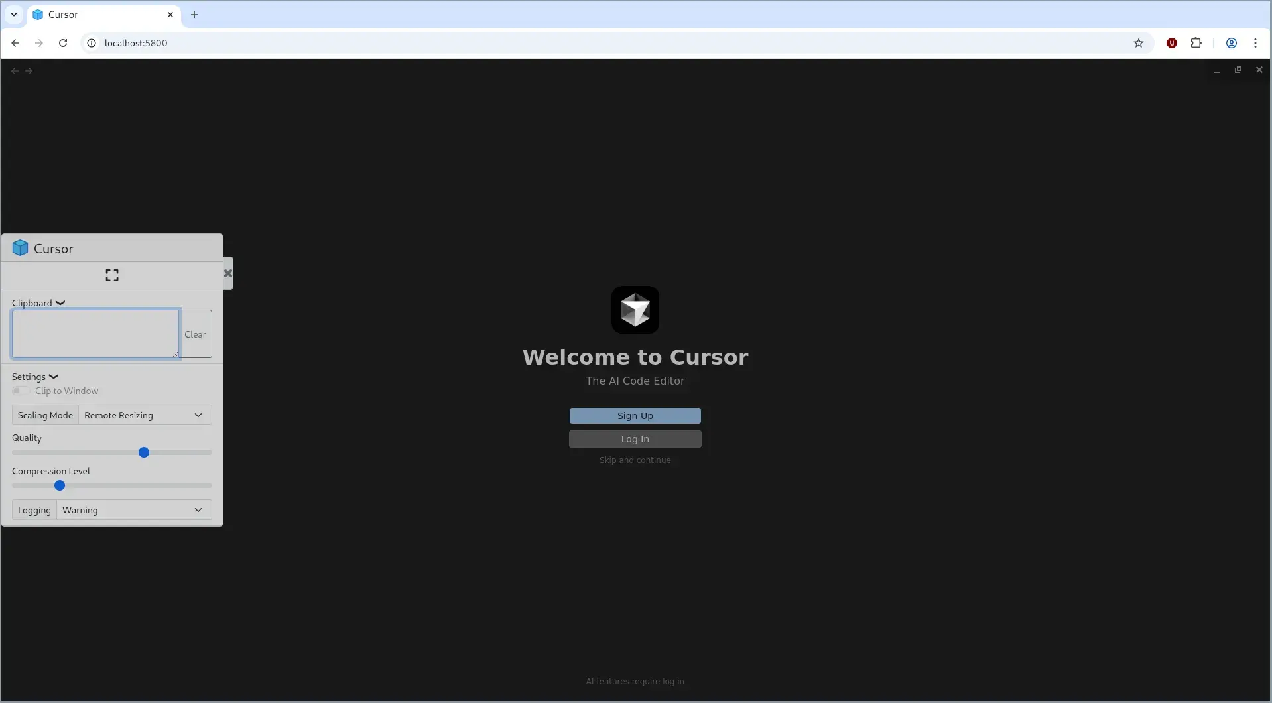This screenshot has width=1272, height=703.
Task: Go forward using in-app right arrow
Action: [29, 70]
